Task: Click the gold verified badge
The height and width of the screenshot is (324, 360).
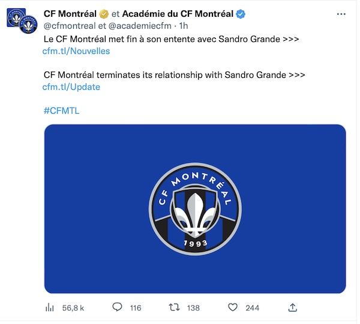Action: pos(104,14)
